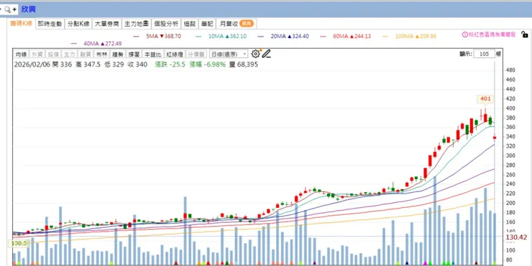Screen dimensions: 532x266
Task: Switch to the 分點K線 tab
Action: 78,24
